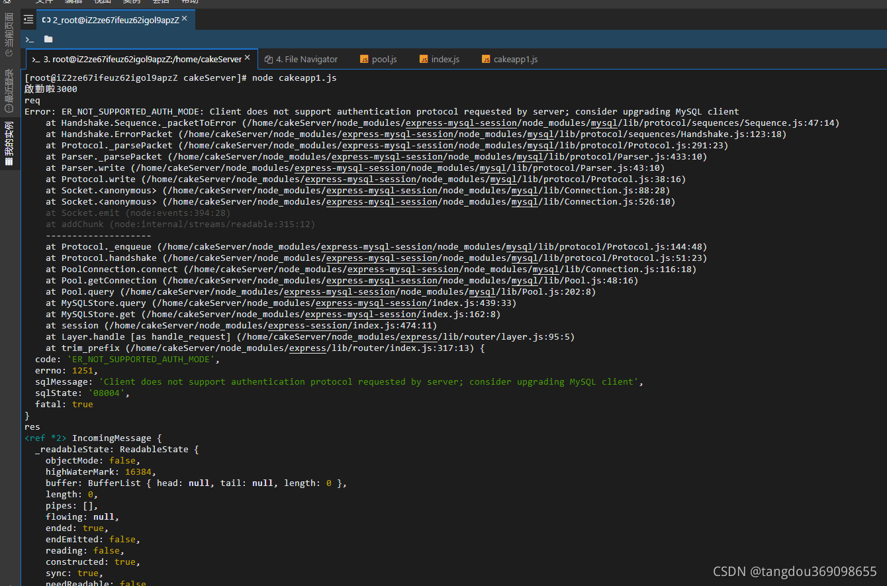Close the /home/cakeServer terminal tab
The height and width of the screenshot is (586, 887).
pos(248,58)
